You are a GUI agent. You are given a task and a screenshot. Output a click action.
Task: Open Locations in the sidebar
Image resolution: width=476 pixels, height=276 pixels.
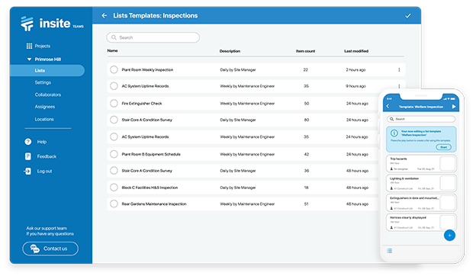[x=44, y=119]
